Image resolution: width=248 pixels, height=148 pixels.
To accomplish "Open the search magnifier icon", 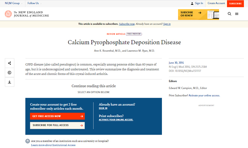I will [x=229, y=14].
